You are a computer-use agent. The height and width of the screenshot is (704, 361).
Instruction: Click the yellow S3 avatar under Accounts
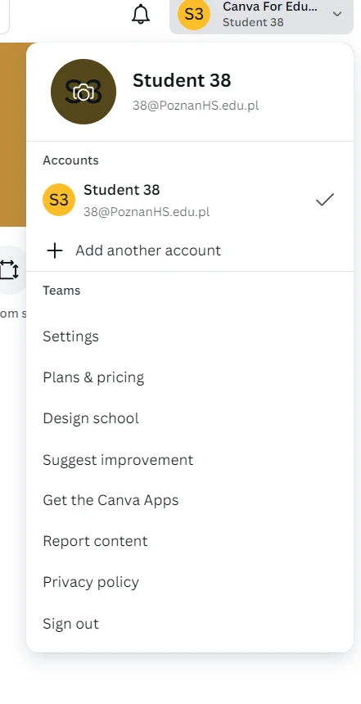(59, 200)
